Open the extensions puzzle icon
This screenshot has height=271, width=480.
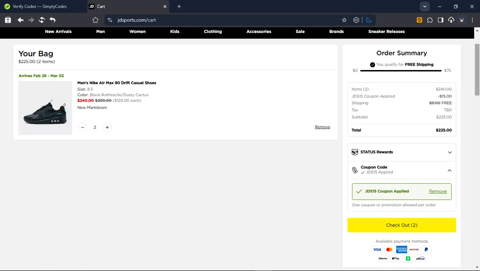[430, 20]
